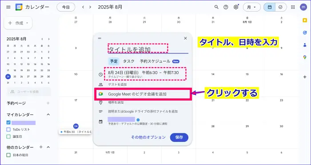Mini calendar previous month chevron
Screen dimensions: 311x165
(x=42, y=39)
